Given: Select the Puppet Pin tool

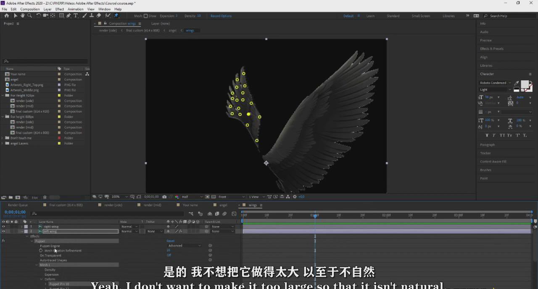Looking at the screenshot, I should (x=116, y=16).
